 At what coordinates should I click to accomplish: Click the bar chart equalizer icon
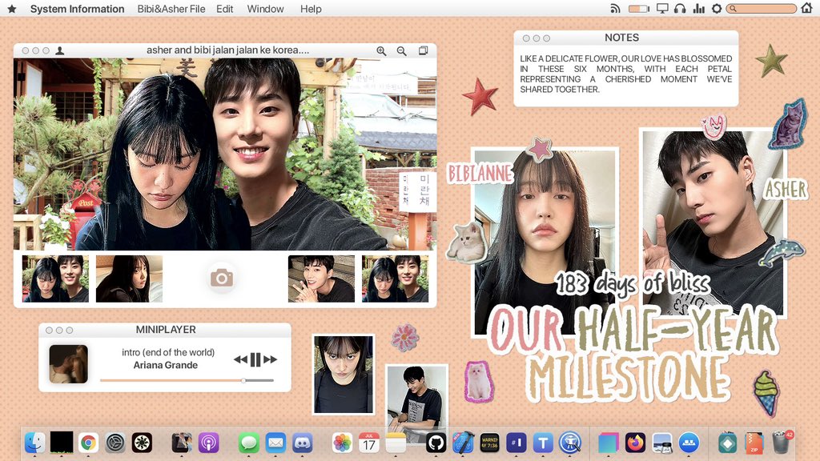pos(698,8)
